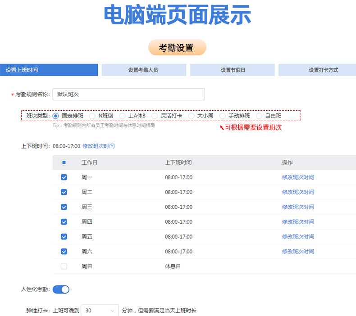This screenshot has height=316, width=356.
Task: Select 灵活打卡 radio option
Action: pos(155,116)
